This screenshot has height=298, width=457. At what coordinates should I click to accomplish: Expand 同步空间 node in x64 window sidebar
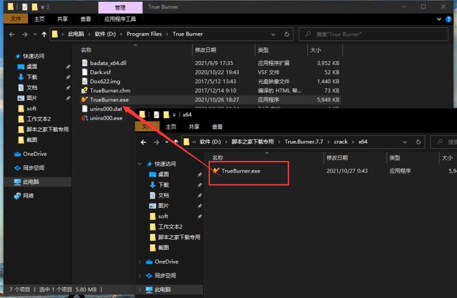pos(140,276)
